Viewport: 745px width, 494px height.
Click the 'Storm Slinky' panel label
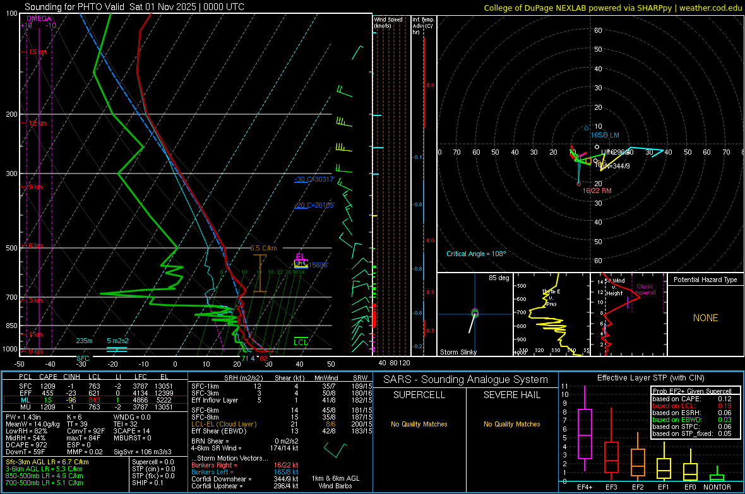click(x=458, y=352)
